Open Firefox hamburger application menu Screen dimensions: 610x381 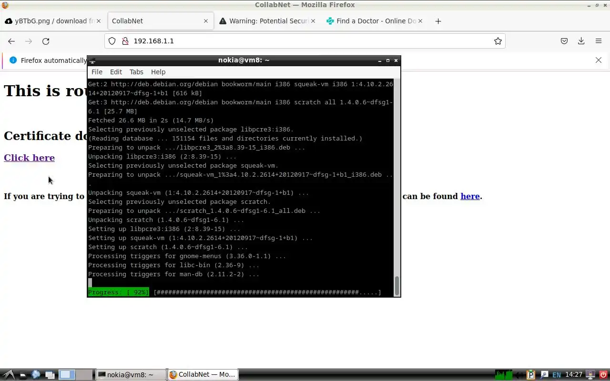tap(599, 41)
